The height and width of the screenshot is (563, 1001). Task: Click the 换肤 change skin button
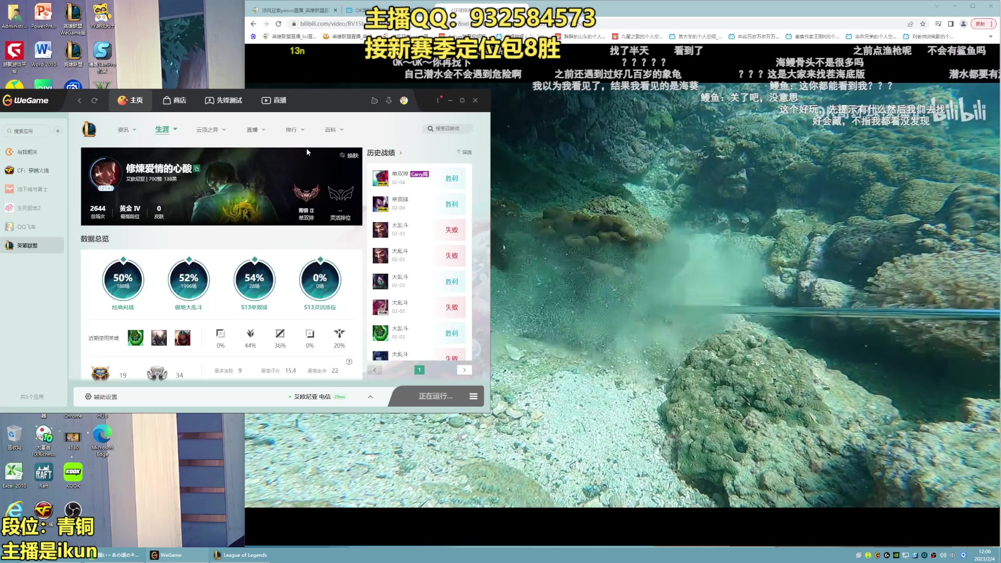click(349, 155)
